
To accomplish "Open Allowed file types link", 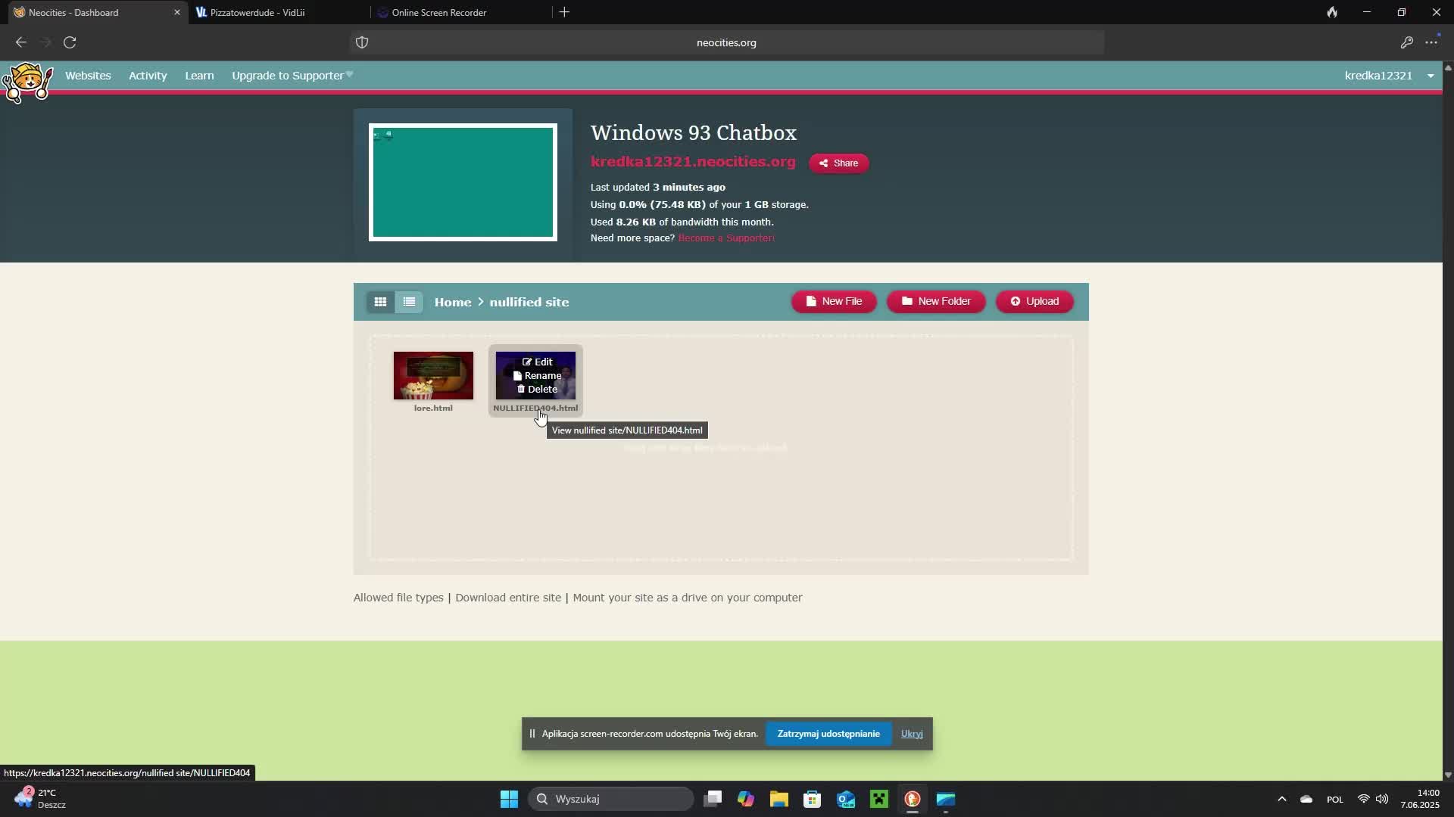I will click(x=398, y=598).
